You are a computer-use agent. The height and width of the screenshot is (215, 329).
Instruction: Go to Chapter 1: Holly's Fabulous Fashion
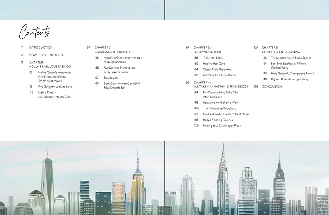tap(50, 64)
